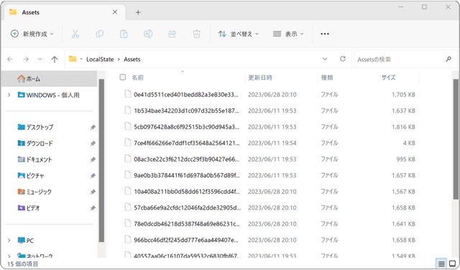Add a new tab
The height and width of the screenshot is (270, 460).
pyautogui.click(x=138, y=12)
